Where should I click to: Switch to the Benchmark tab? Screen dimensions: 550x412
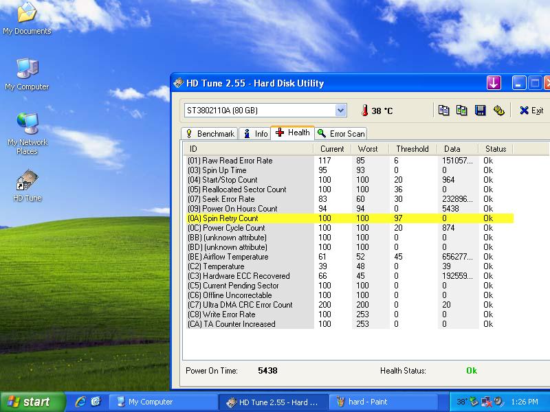pos(210,134)
